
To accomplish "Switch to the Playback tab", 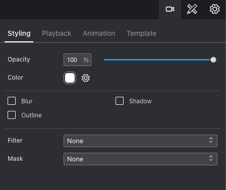I will coord(56,33).
